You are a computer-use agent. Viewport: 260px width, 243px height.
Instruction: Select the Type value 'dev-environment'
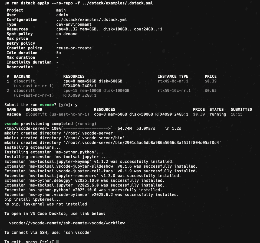pos(74,25)
